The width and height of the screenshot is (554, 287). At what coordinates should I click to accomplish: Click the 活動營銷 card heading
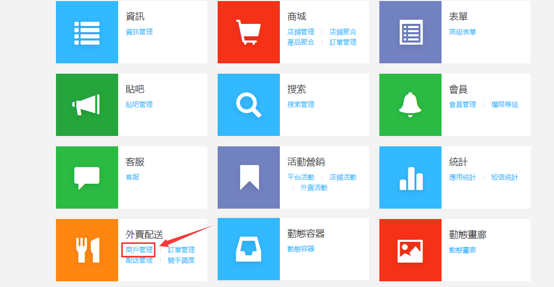[306, 162]
